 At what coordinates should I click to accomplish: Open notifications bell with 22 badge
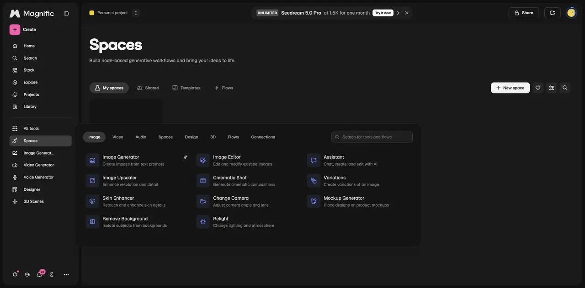tap(40, 274)
